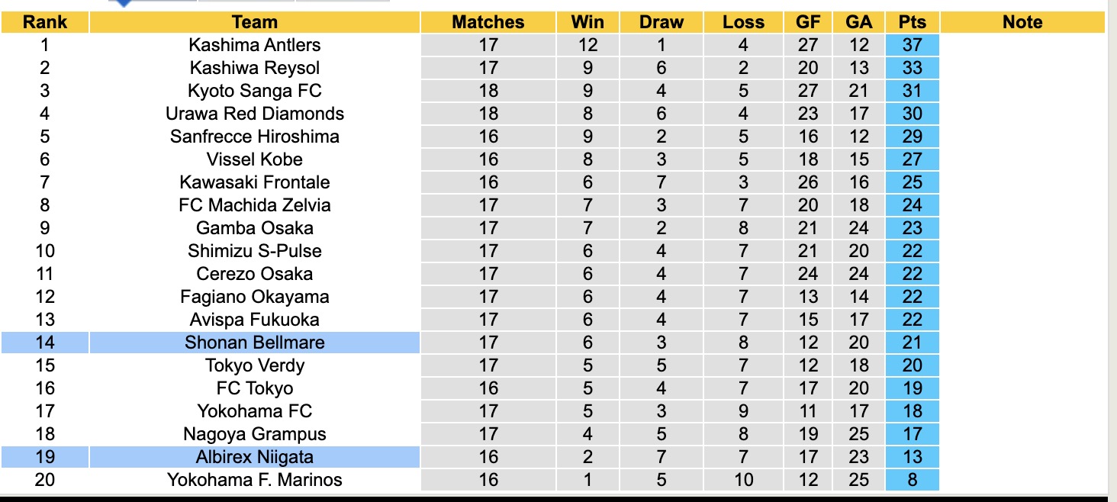Click the Note column header
The image size is (1117, 502).
1022,22
